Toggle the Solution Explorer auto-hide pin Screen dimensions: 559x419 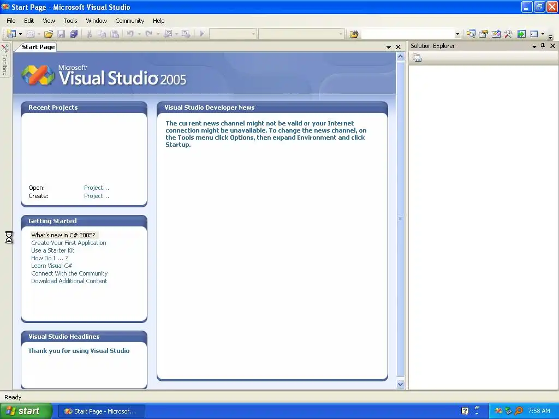pos(543,46)
